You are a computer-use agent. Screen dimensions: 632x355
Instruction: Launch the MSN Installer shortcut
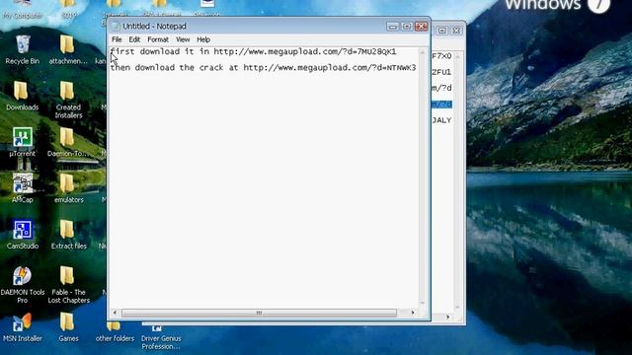coord(22,326)
